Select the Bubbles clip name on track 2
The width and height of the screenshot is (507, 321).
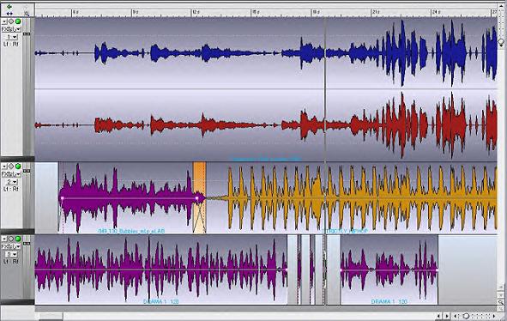click(x=131, y=231)
